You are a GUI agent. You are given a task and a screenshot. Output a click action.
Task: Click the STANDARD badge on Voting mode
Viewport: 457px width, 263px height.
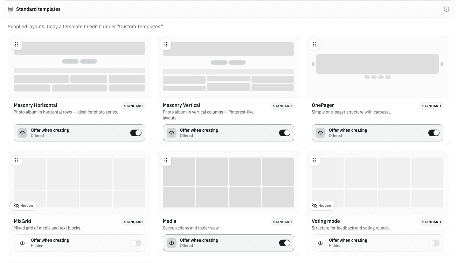[431, 222]
